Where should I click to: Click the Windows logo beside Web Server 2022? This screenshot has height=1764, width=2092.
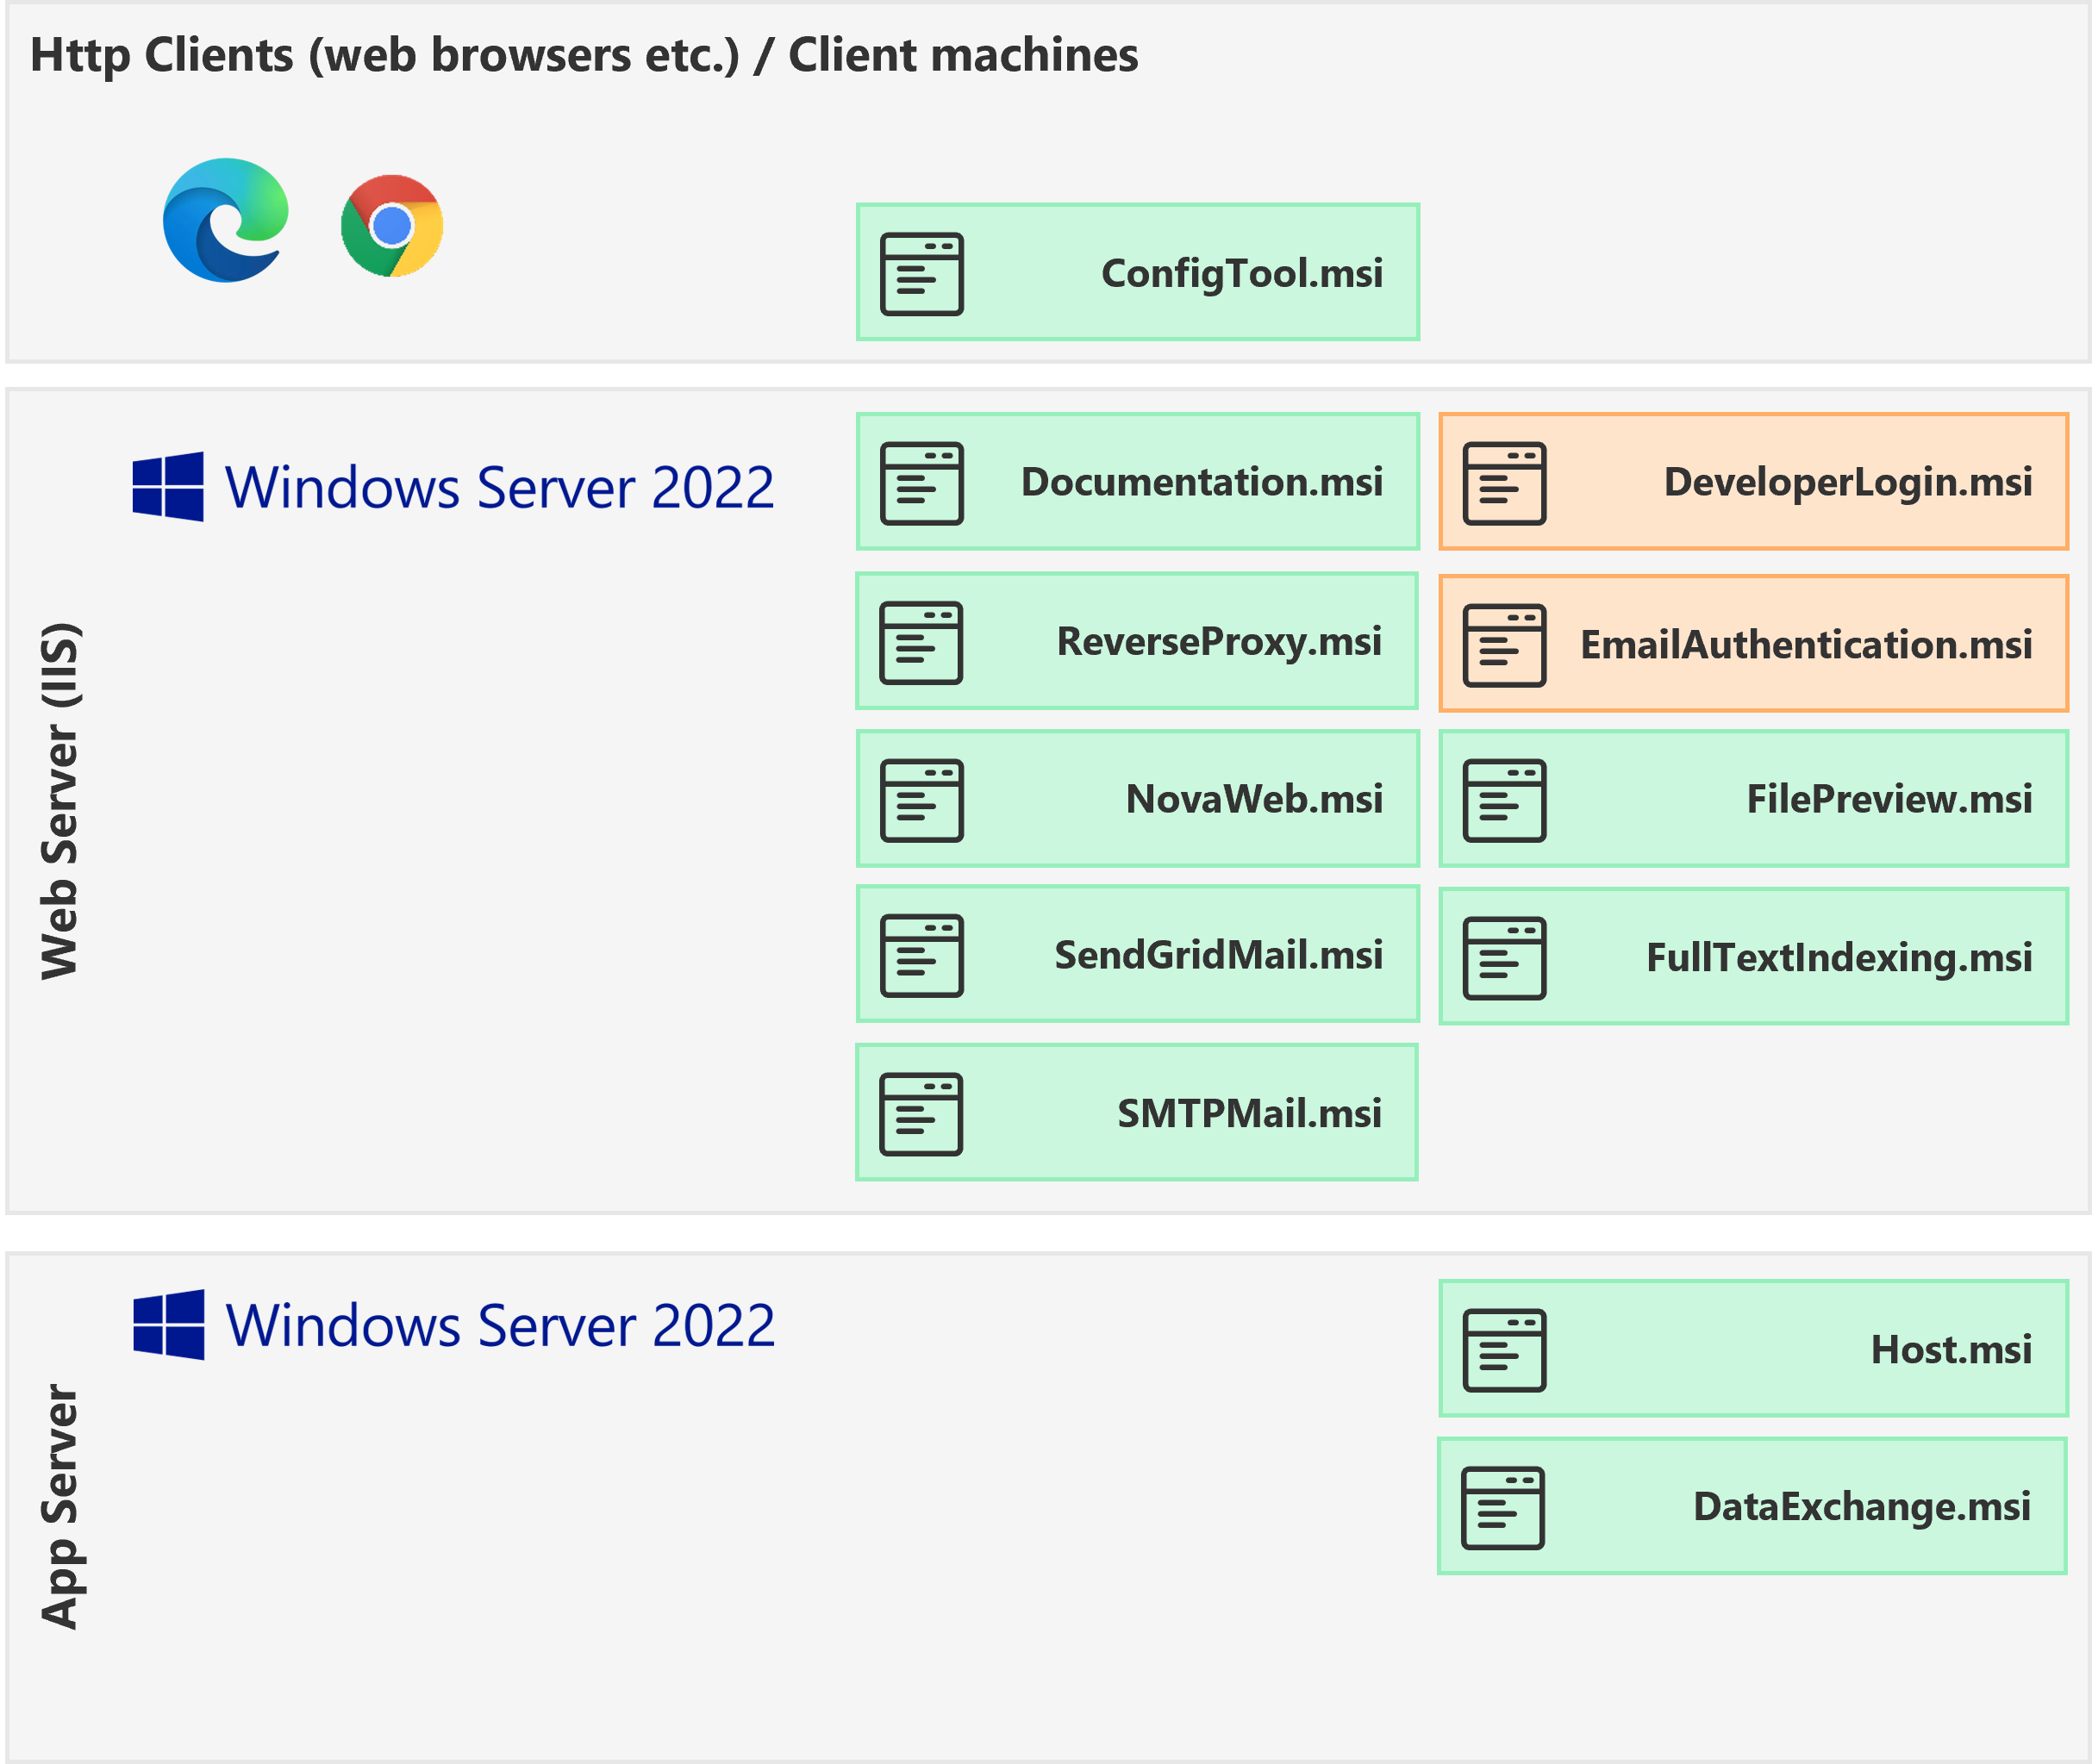click(168, 487)
